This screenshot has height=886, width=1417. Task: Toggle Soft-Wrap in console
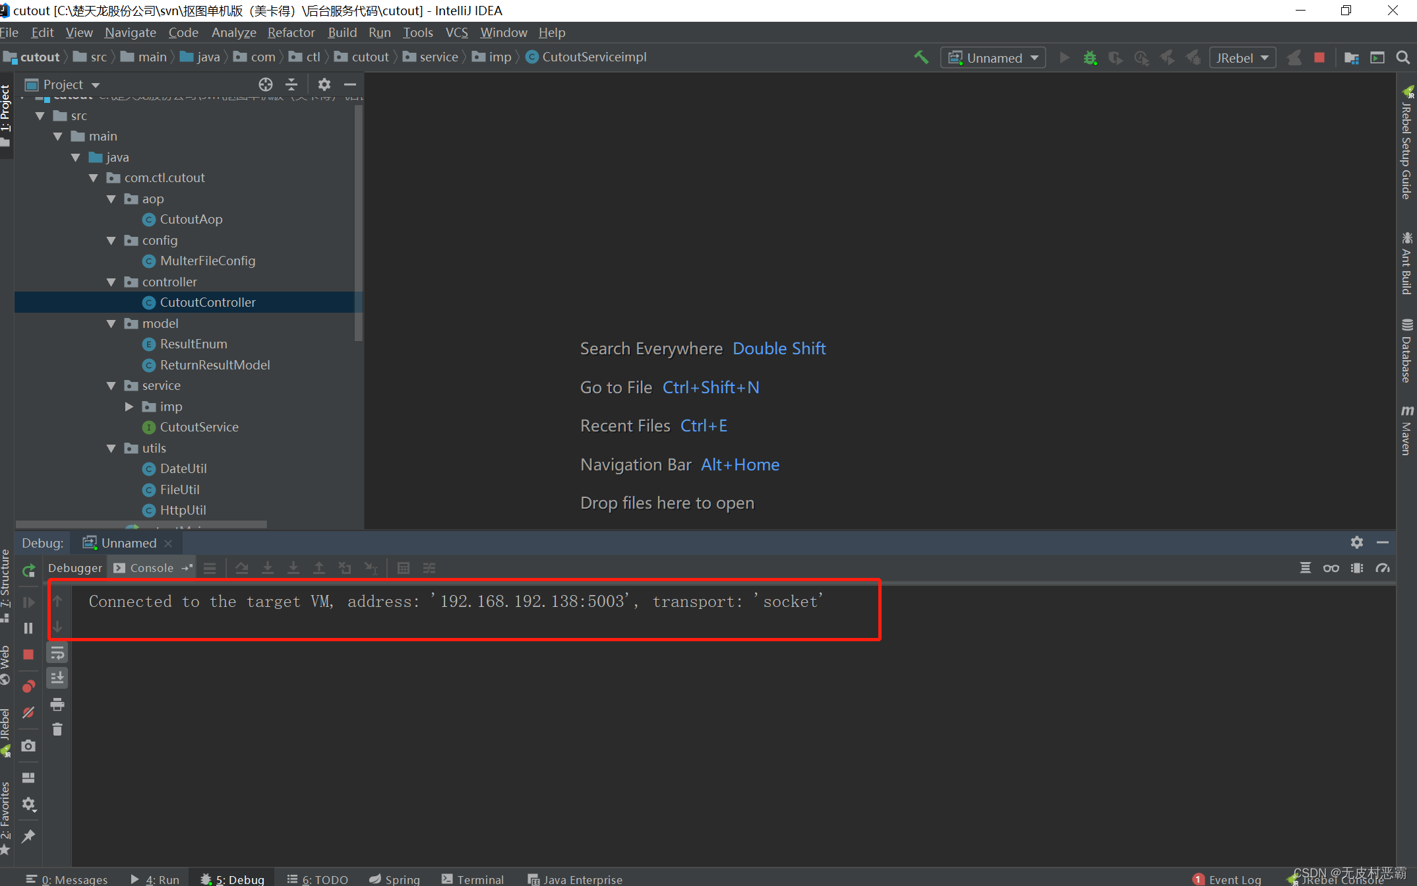coord(57,653)
